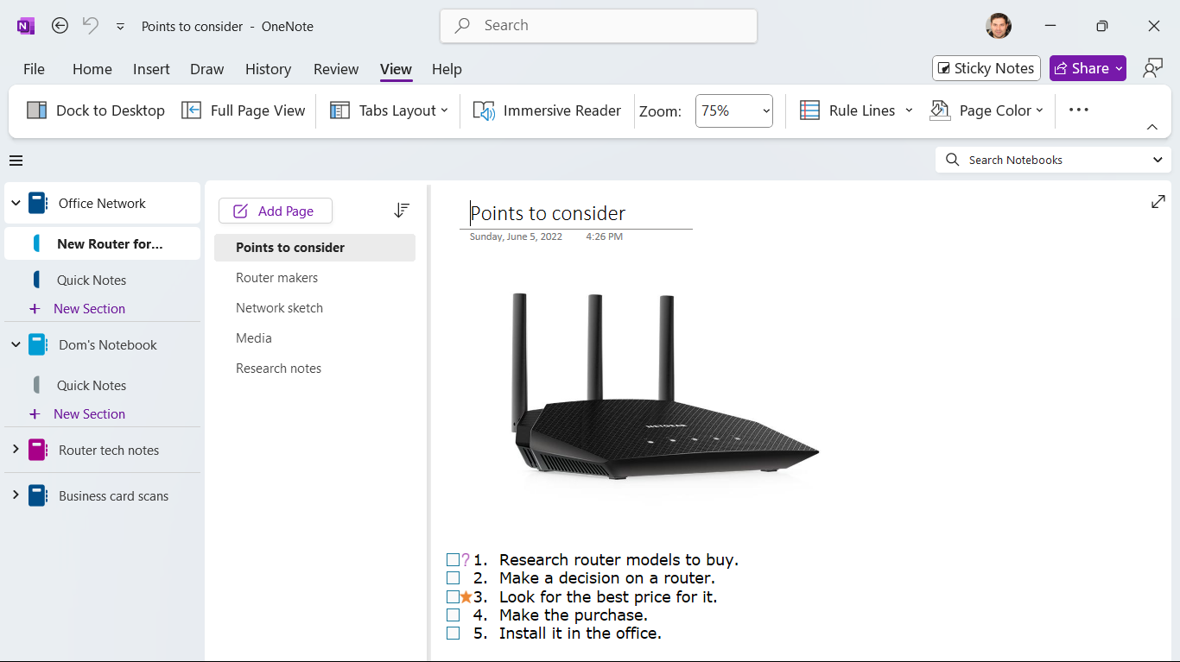This screenshot has height=662, width=1180.
Task: Navigate back using the back arrow
Action: (x=60, y=26)
